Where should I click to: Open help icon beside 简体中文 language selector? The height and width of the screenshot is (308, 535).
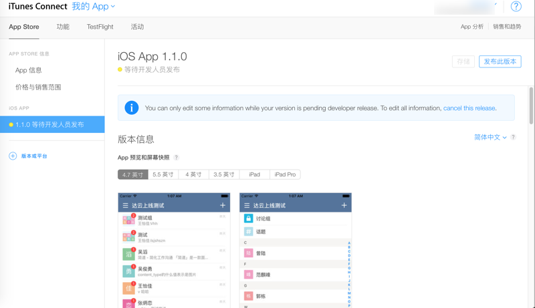tap(513, 138)
